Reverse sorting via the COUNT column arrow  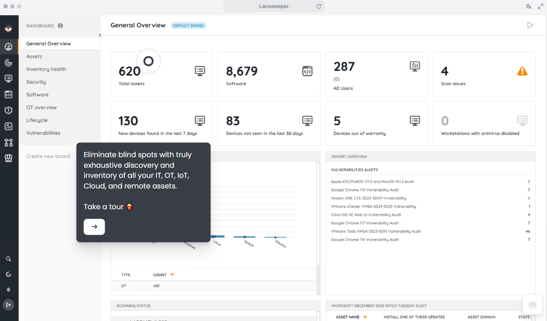click(x=171, y=274)
